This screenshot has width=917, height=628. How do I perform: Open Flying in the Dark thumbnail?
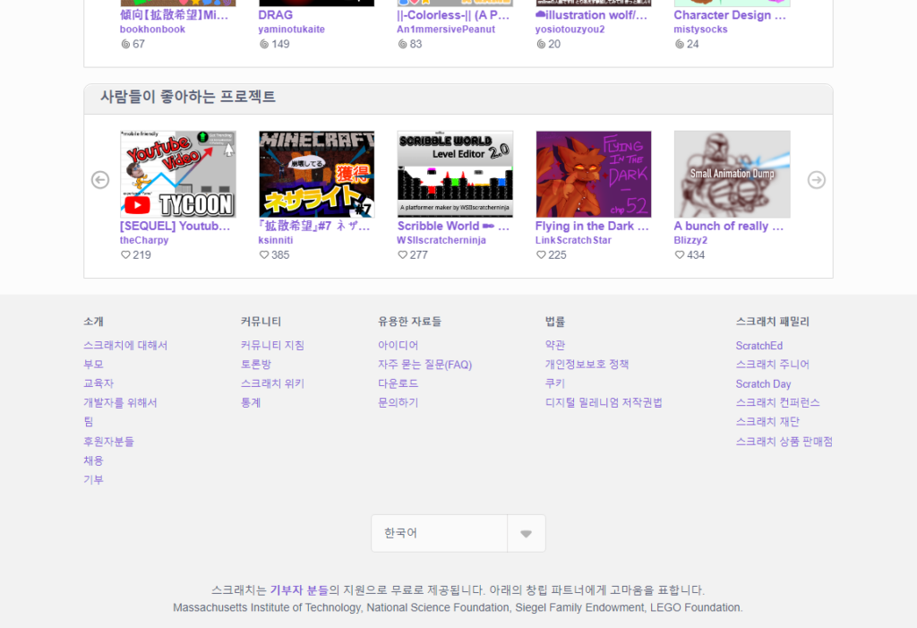coord(593,174)
